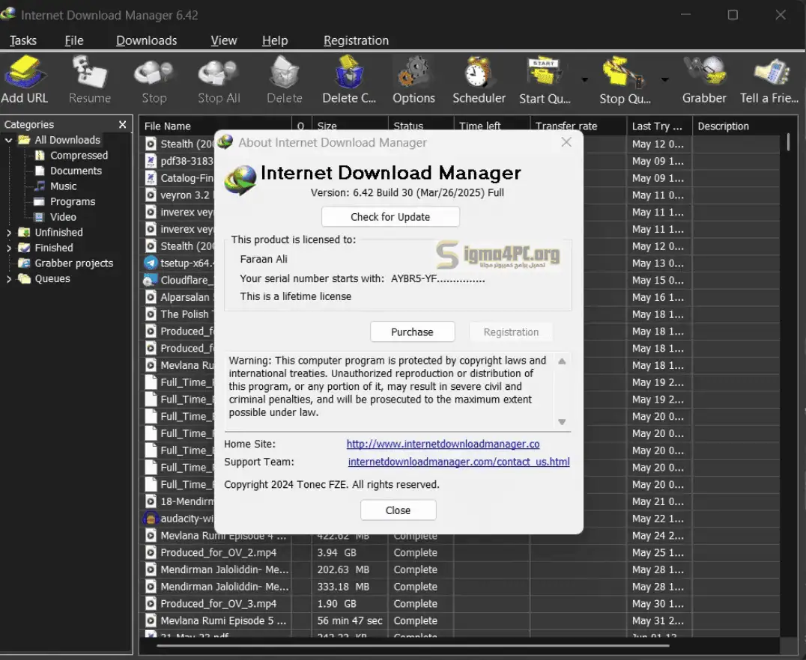
Task: Open the Start Queue dropdown arrow
Action: click(584, 79)
